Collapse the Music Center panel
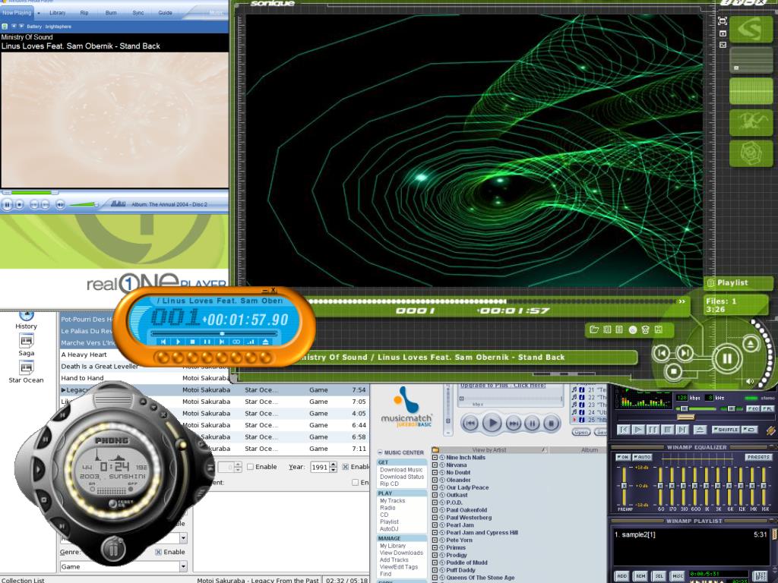Screen dimensions: 778x583 380,452
